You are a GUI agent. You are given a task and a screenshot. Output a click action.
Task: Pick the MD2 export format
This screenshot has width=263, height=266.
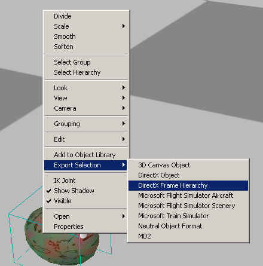[188, 236]
